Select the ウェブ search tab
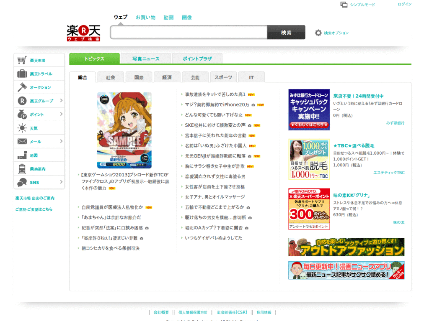 tap(121, 17)
